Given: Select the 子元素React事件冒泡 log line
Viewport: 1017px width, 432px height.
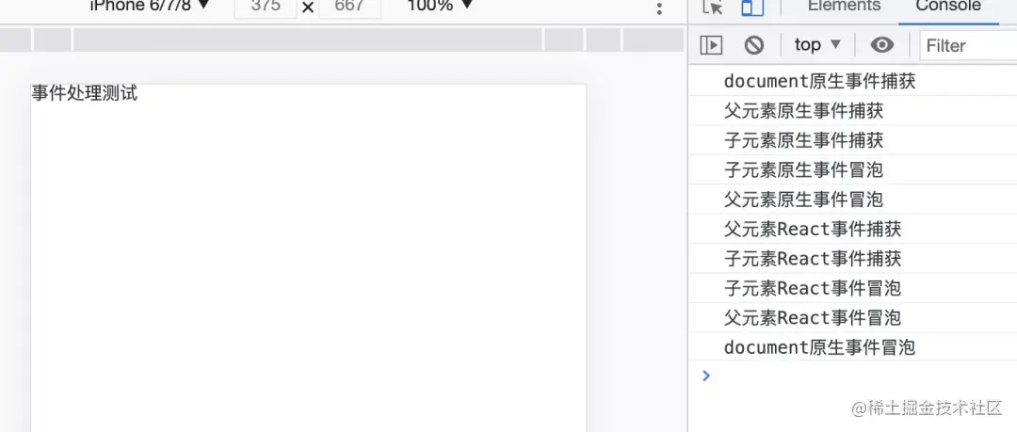Looking at the screenshot, I should pyautogui.click(x=853, y=288).
